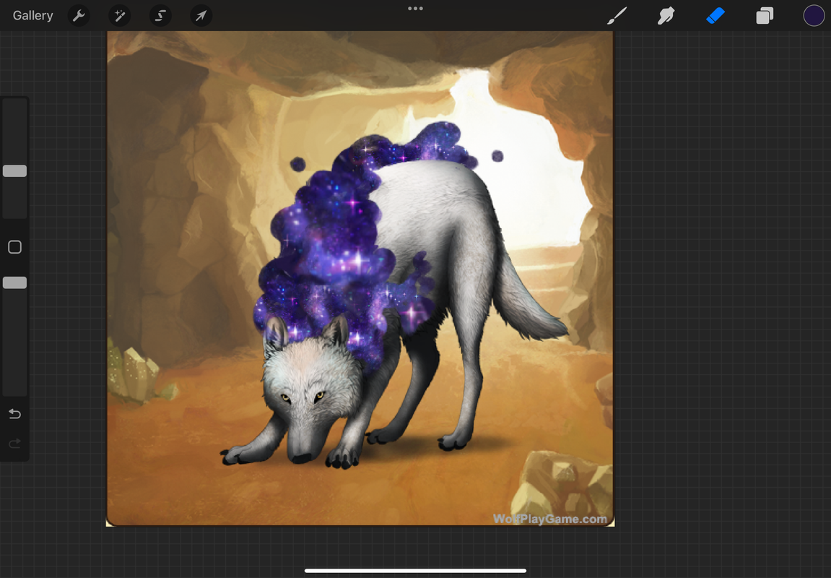Click the wolf artwork canvas

click(x=360, y=278)
